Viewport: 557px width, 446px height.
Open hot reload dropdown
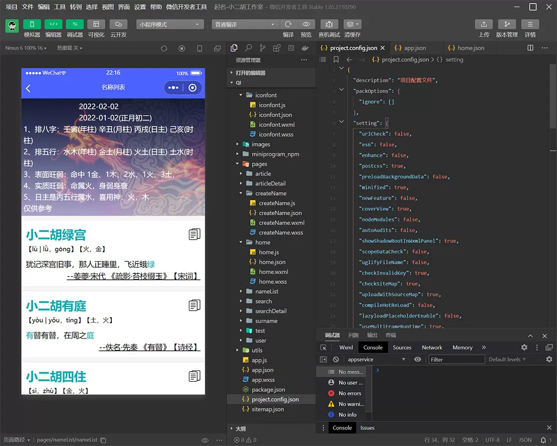pyautogui.click(x=70, y=48)
